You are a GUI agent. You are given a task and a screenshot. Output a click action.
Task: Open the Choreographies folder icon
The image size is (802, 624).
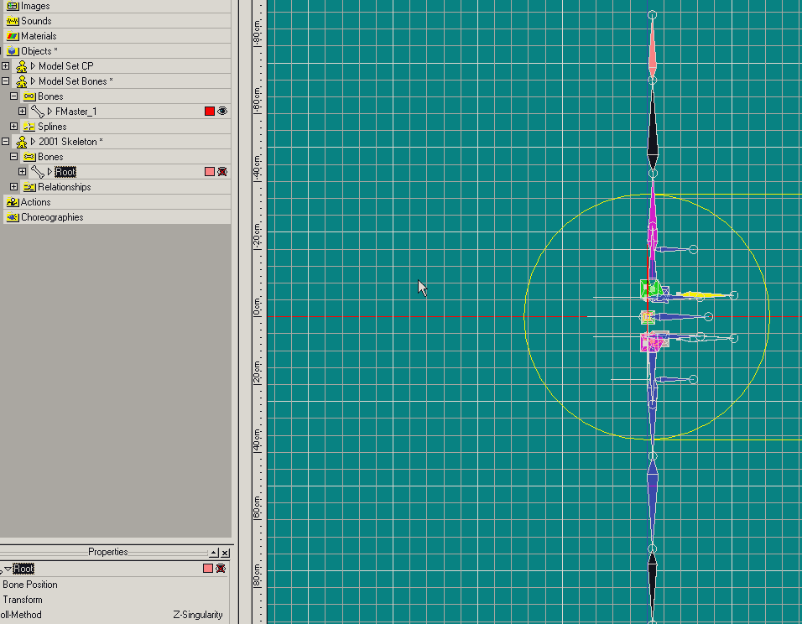(x=13, y=217)
